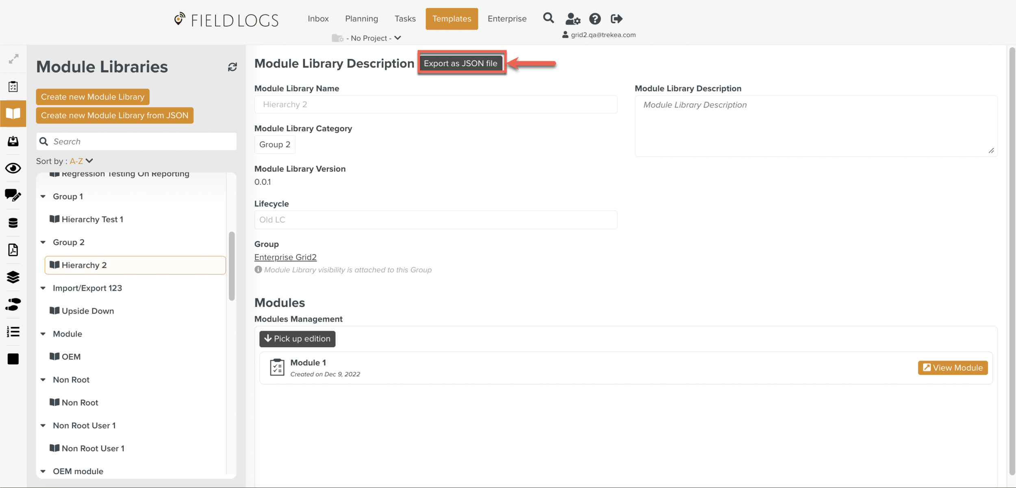Switch to the Planning tab
This screenshot has height=488, width=1016.
[x=361, y=18]
